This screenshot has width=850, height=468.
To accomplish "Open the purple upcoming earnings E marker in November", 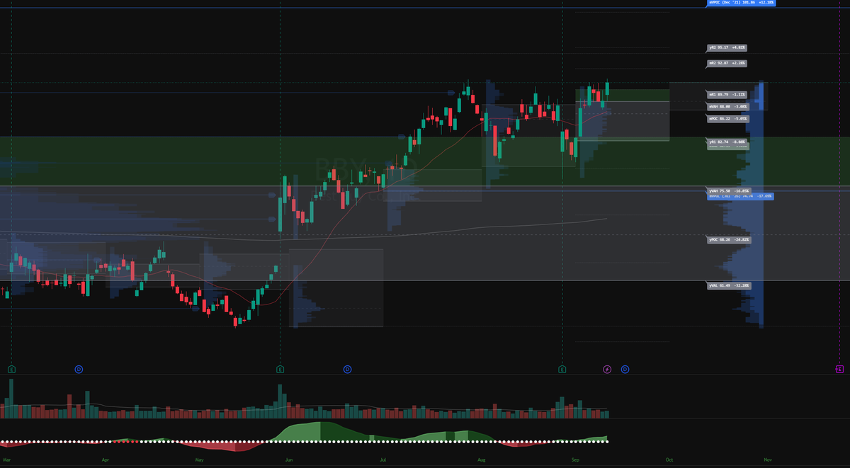I will pos(839,369).
